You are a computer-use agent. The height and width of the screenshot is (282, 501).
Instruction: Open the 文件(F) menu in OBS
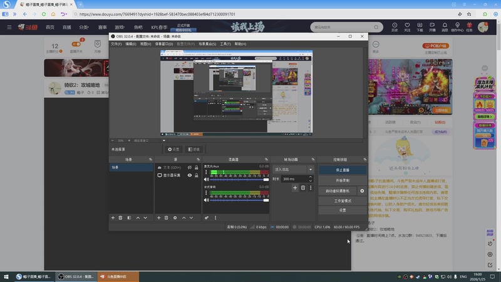(x=116, y=44)
